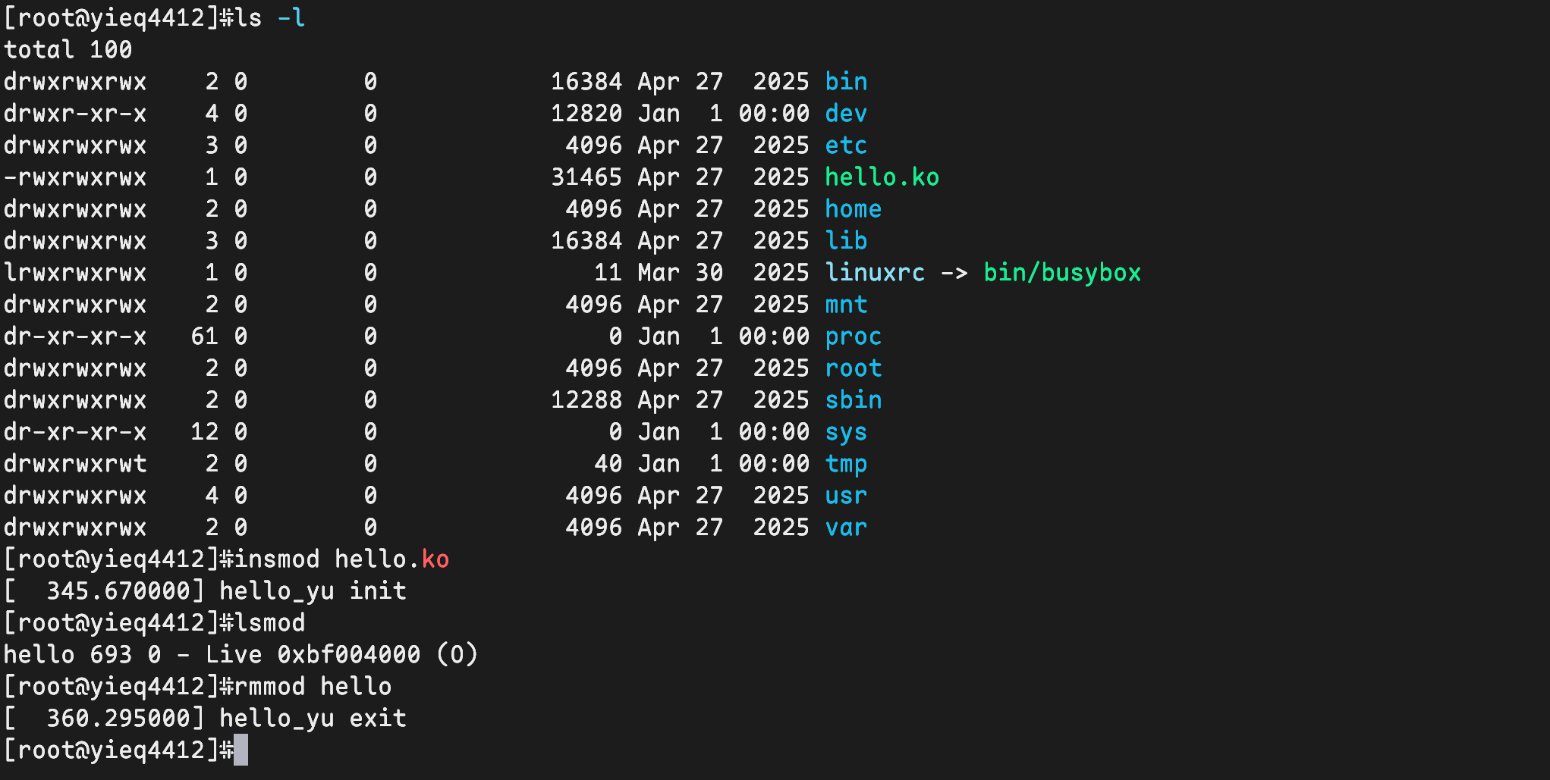
Task: Click the 0xbf004000 address in lsmod output
Action: [348, 655]
